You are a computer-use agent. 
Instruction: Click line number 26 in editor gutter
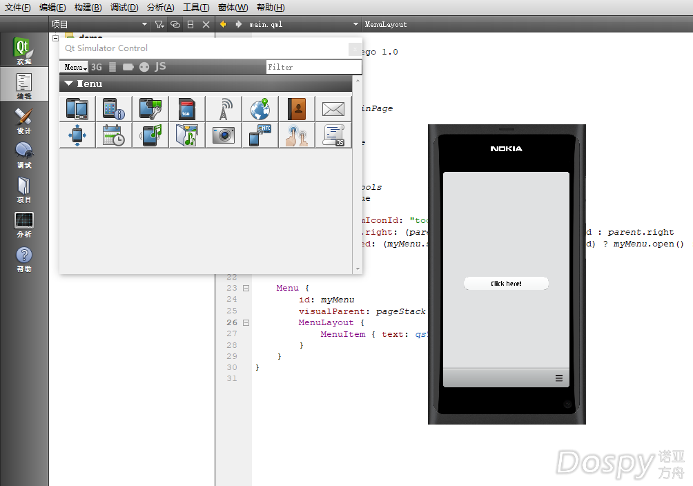pos(232,322)
